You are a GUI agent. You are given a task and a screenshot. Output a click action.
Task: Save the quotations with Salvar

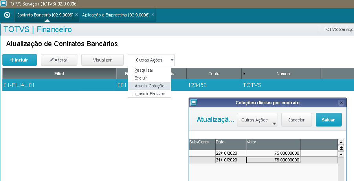(328, 120)
